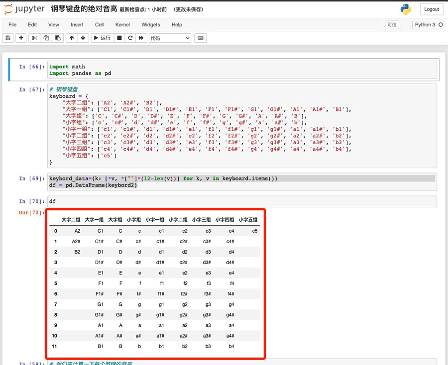Viewport: 448px width, 365px height.
Task: Click the A2# table cell
Action: tap(76, 242)
